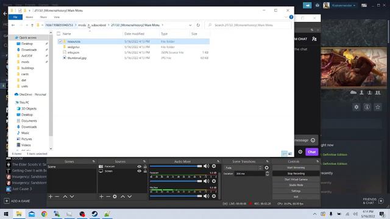Open the Home ribbon tab
Screen dimensions: 390x219
[29, 17]
